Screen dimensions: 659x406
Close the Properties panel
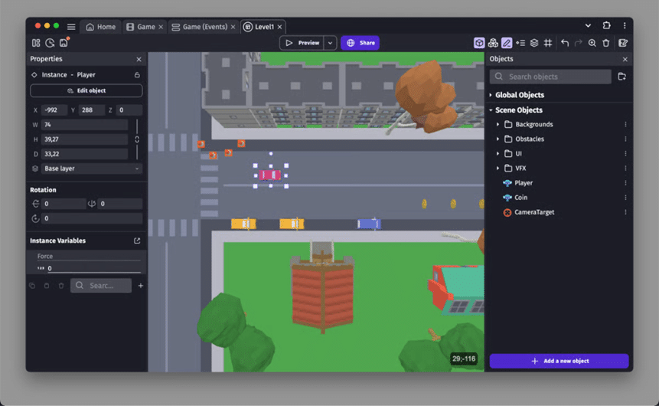(139, 59)
